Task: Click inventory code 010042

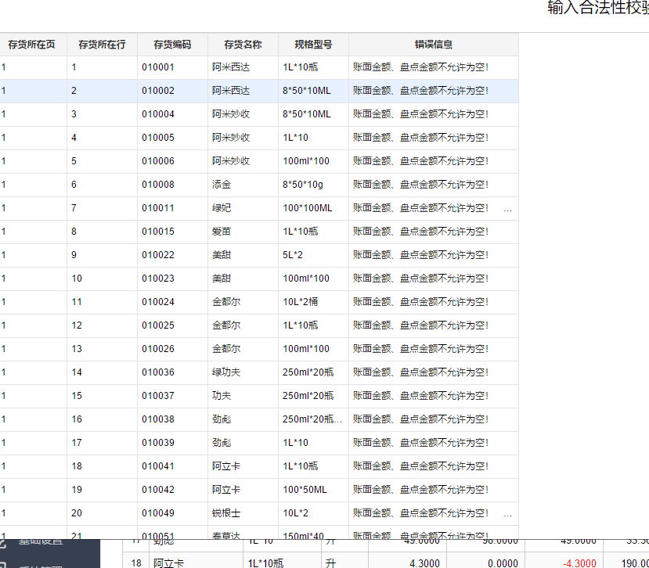Action: pos(158,490)
